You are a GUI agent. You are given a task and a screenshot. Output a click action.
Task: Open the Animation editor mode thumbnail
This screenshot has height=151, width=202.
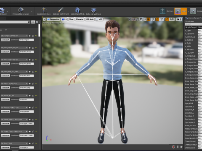point(193,11)
